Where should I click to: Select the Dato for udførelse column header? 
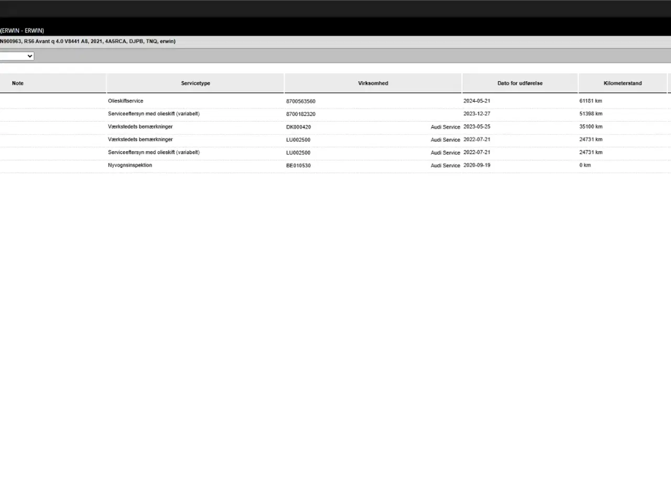click(520, 83)
